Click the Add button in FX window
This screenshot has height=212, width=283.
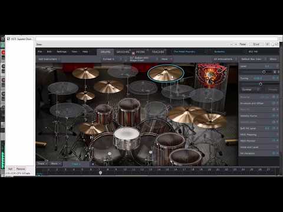tap(11, 169)
